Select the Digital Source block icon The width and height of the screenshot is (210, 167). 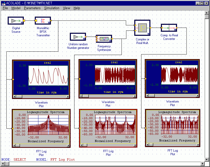click(16, 21)
